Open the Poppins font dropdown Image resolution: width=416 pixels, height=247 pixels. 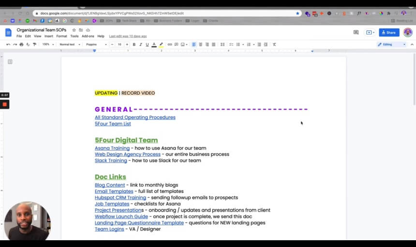[x=96, y=44]
